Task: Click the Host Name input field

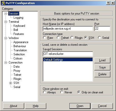Action: [68, 29]
